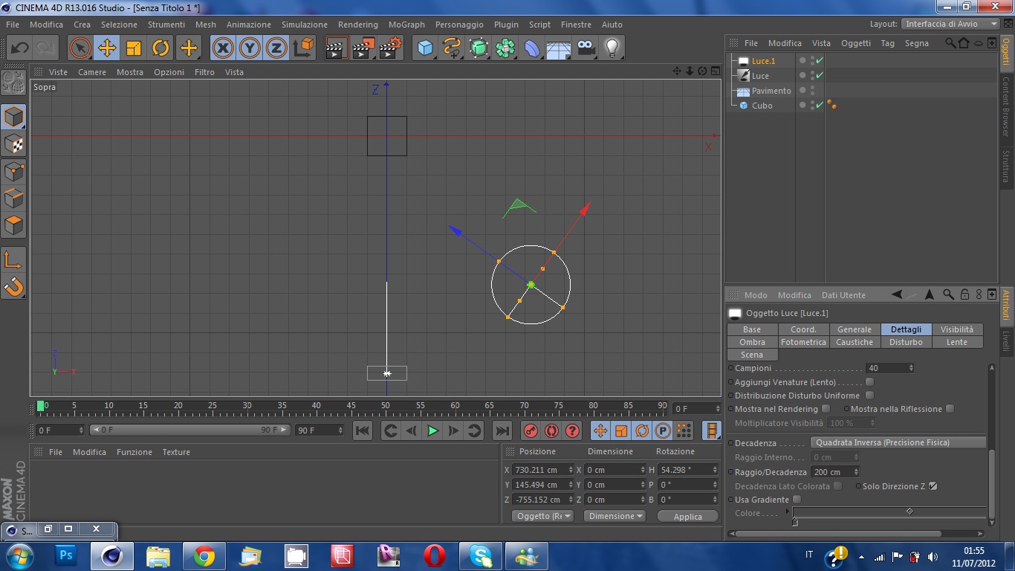
Task: Add a cube primitive object
Action: [x=425, y=48]
